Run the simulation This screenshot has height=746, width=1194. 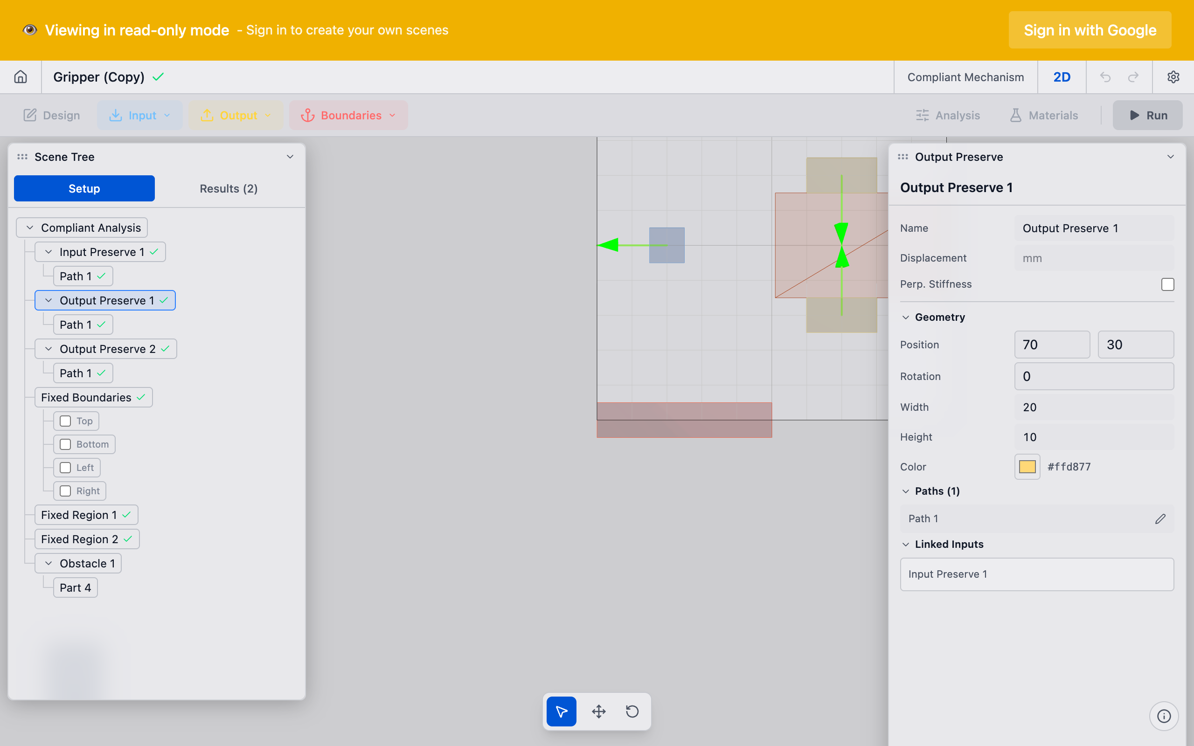[1148, 116]
